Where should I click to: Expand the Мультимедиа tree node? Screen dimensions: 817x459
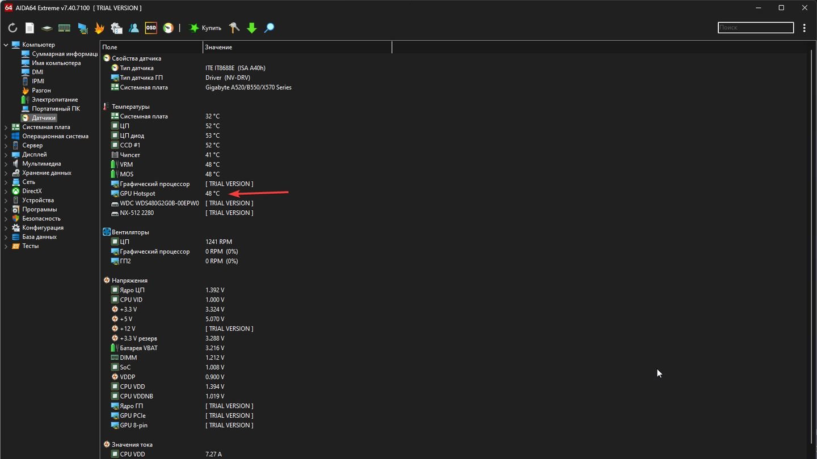pos(6,164)
